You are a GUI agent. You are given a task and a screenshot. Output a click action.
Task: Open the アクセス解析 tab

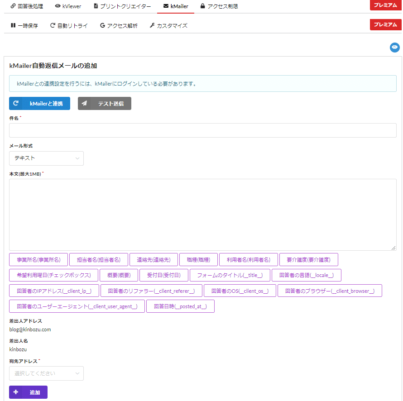pos(119,26)
